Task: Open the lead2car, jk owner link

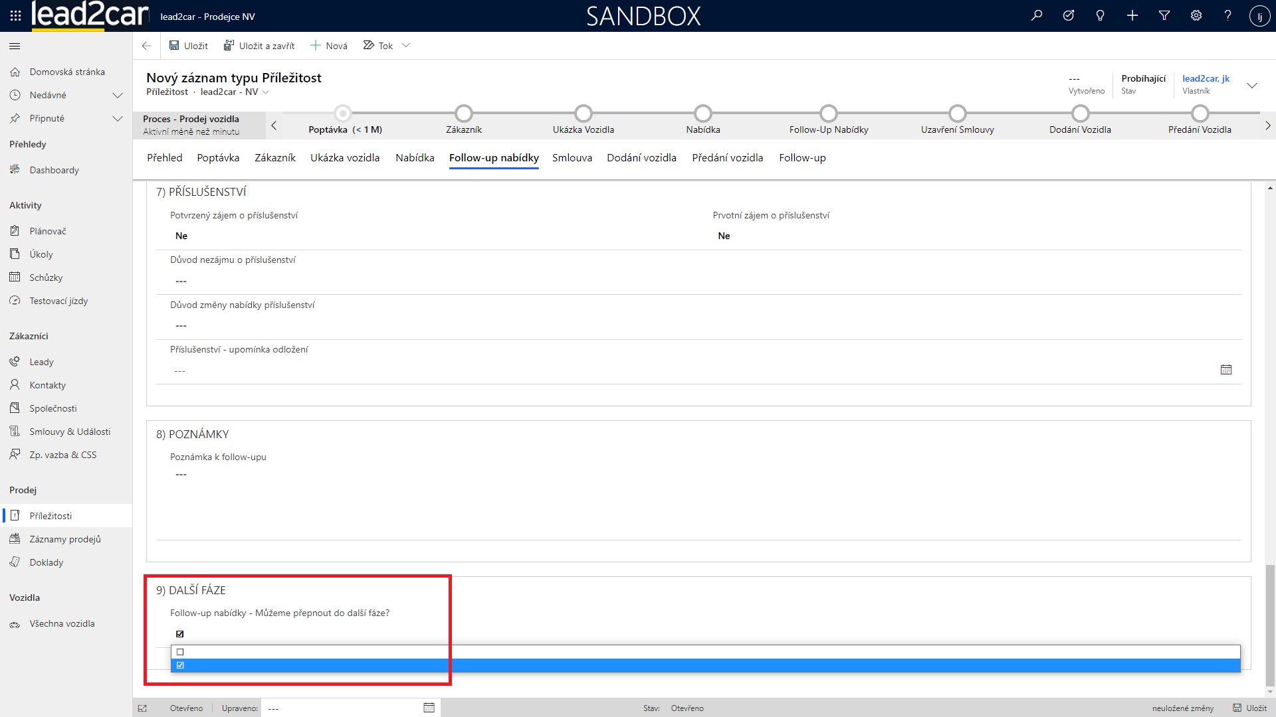Action: click(1206, 78)
